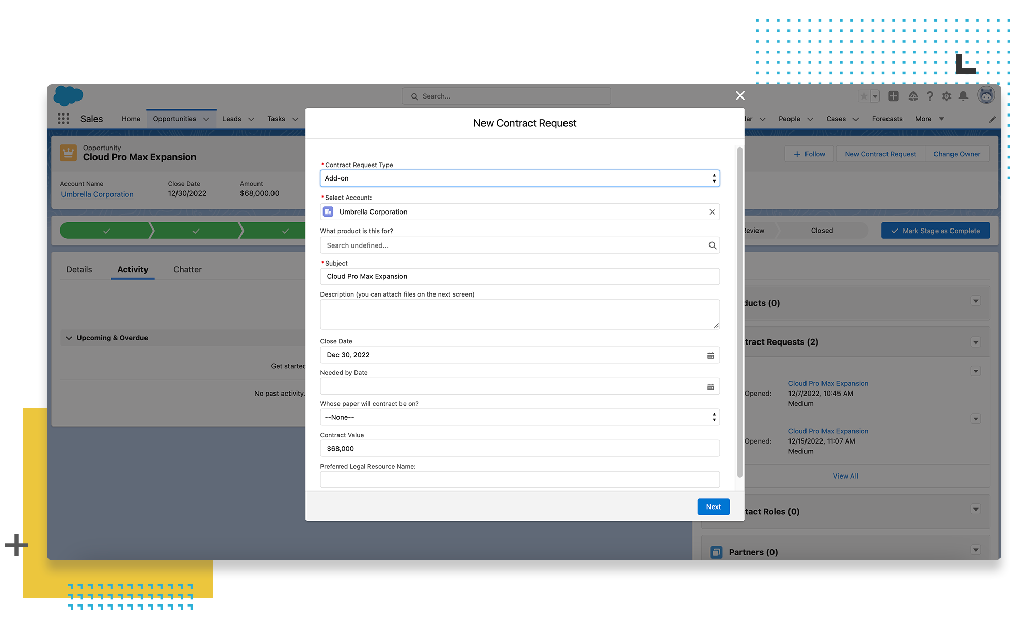
Task: Open the Partners list menu arrow
Action: [975, 550]
